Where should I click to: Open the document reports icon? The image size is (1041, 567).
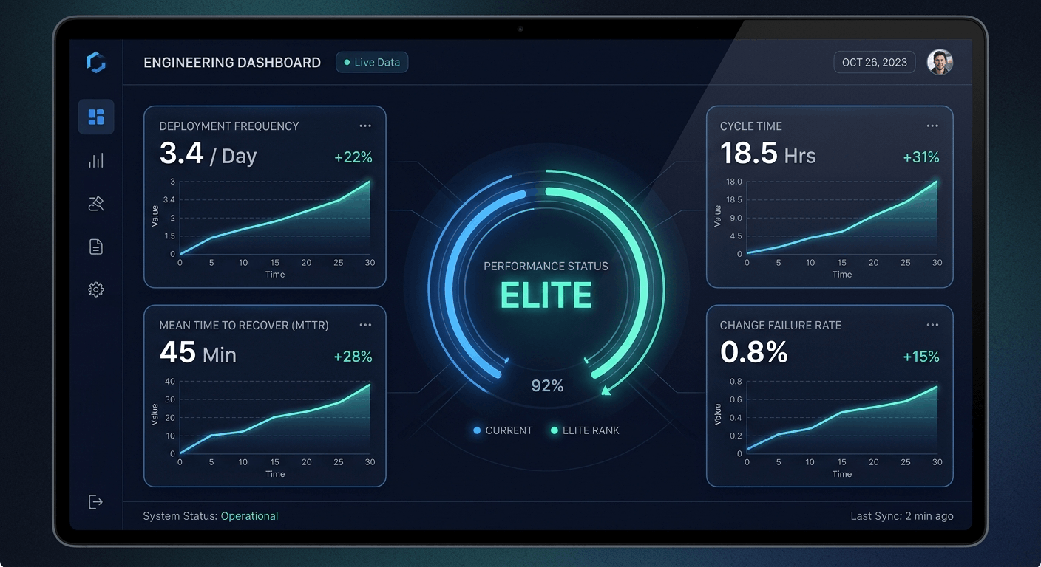coord(96,247)
